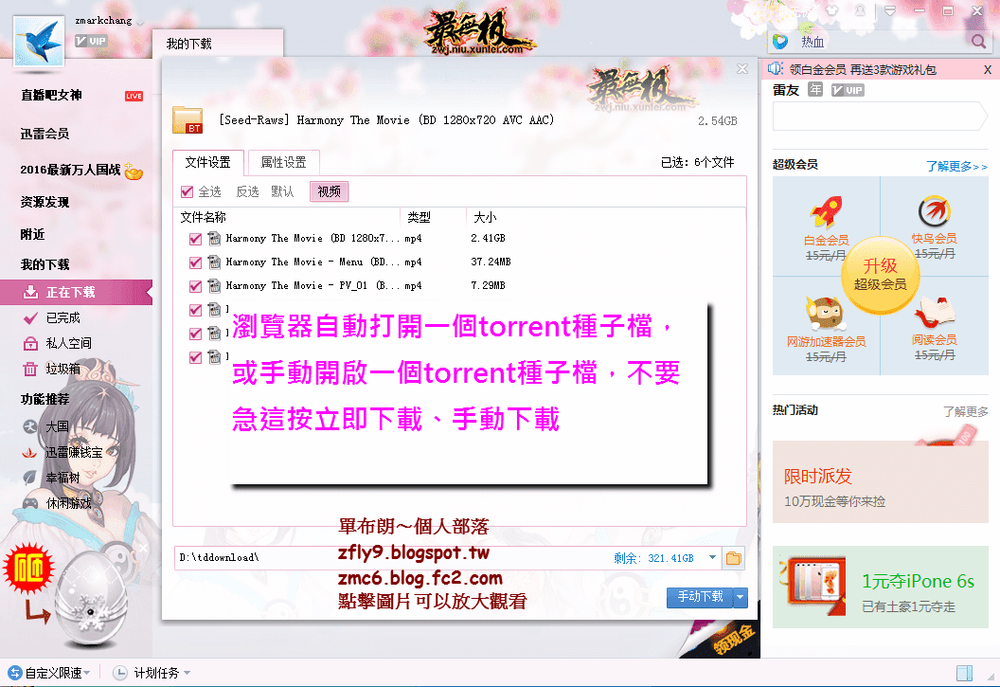Open 大国 game recommendation

(x=58, y=426)
